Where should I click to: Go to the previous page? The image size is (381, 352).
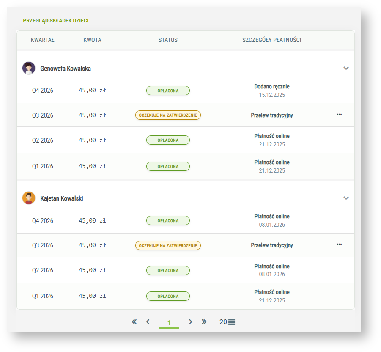pos(148,322)
